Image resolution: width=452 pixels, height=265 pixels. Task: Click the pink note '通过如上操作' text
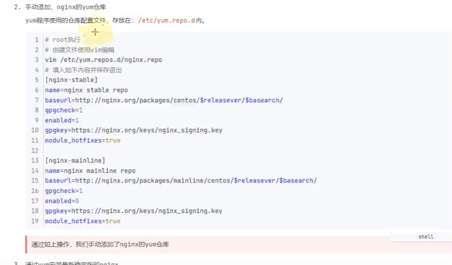tap(100, 244)
